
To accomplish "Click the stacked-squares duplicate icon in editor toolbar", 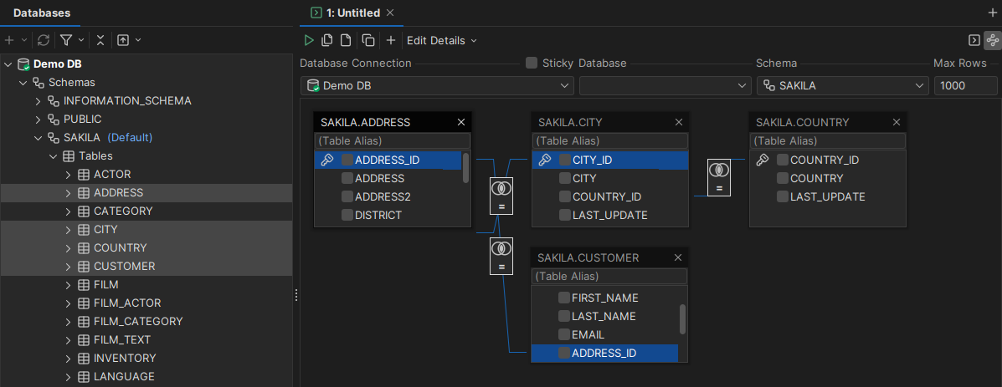I will [368, 40].
